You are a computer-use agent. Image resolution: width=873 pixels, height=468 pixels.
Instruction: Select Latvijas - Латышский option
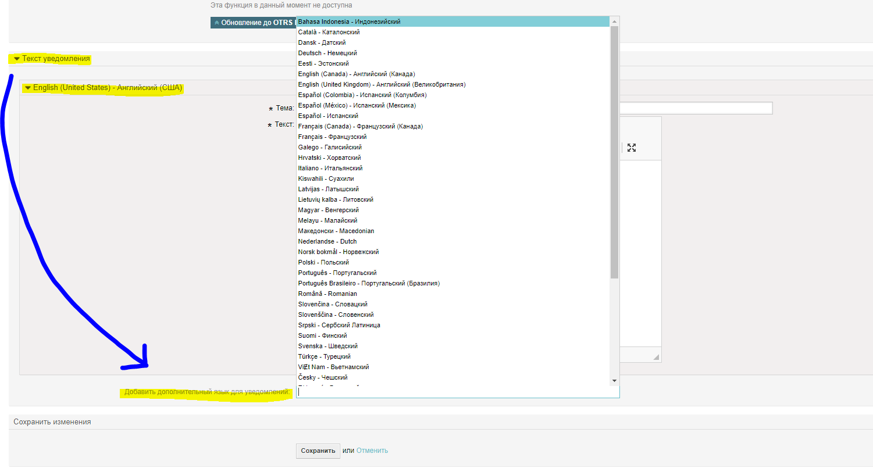click(453, 189)
